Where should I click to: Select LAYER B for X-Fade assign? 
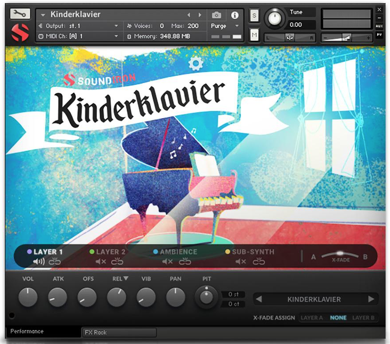tap(363, 317)
